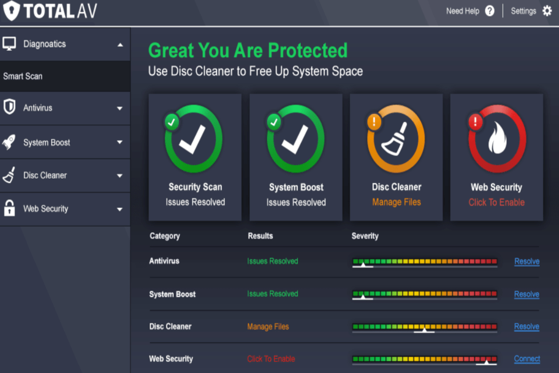The height and width of the screenshot is (373, 559).
Task: Click Manage Files on Disc Cleaner card
Action: [396, 202]
